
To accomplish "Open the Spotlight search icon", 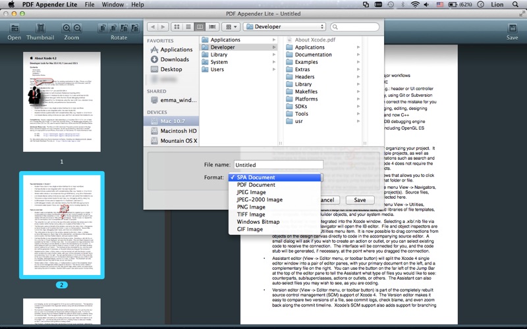I will pos(516,5).
